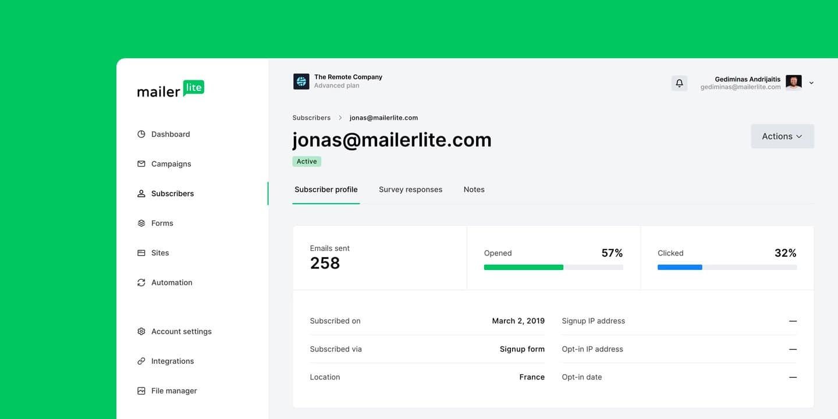Click the Campaigns envelope icon

point(141,164)
